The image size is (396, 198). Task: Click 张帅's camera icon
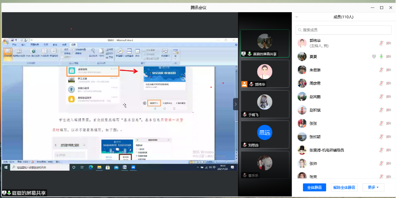tap(388, 164)
